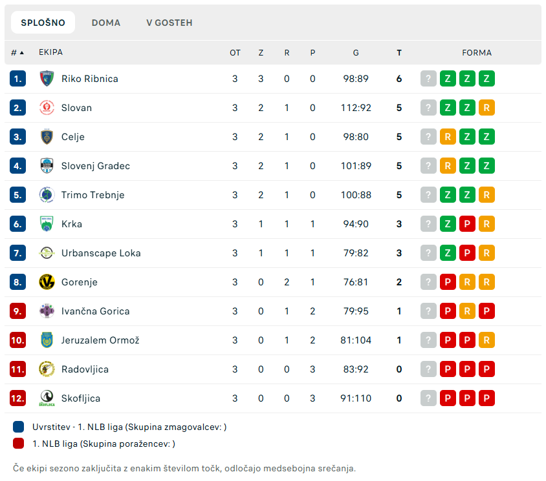This screenshot has width=546, height=481.
Task: Click Skofljica's last red P form badge
Action: click(x=486, y=398)
